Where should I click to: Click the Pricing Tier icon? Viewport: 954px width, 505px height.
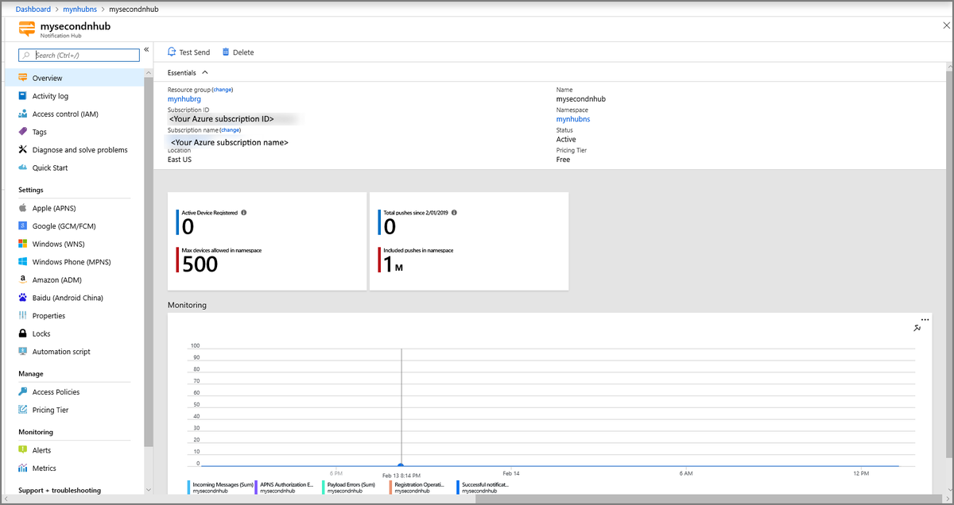click(x=23, y=410)
